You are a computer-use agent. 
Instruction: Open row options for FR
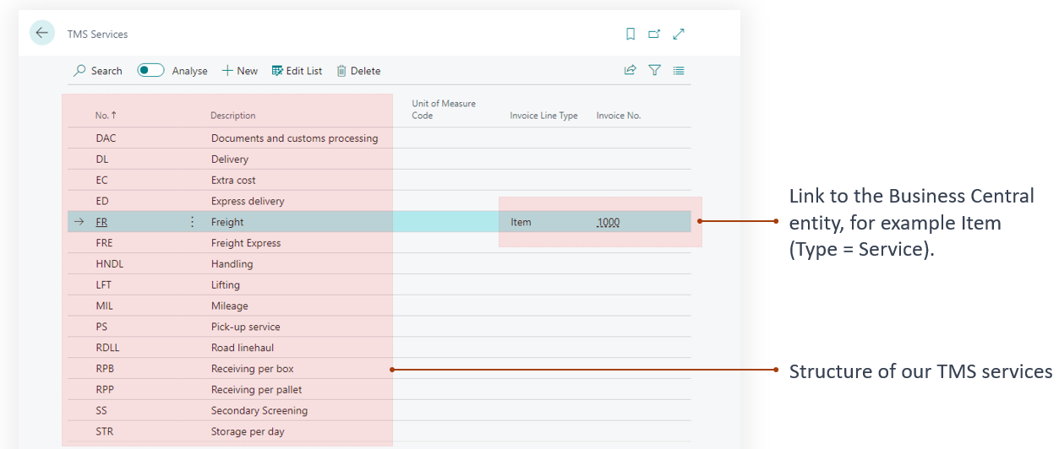(192, 222)
